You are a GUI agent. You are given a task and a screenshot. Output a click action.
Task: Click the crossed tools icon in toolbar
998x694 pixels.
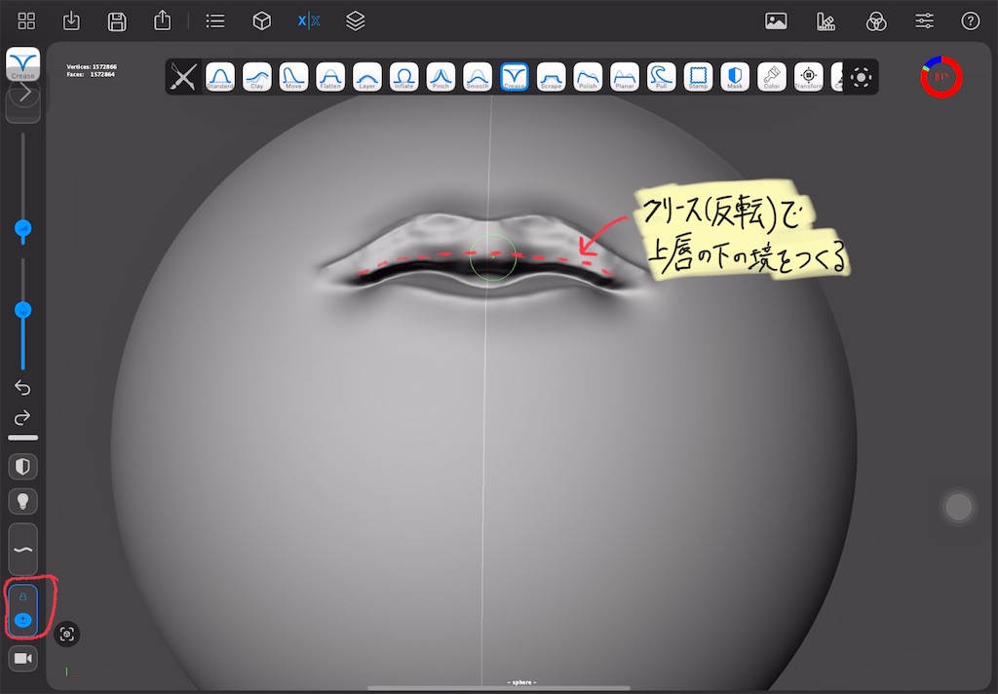tap(183, 77)
